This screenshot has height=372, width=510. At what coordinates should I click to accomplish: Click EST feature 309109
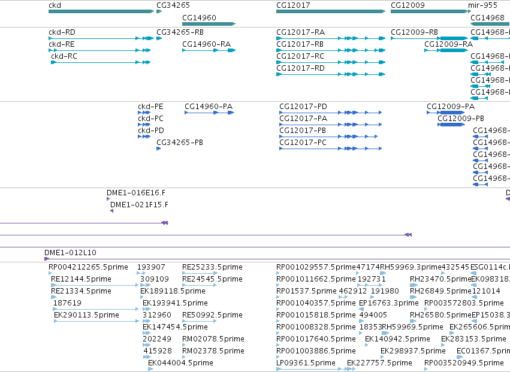coord(155,279)
